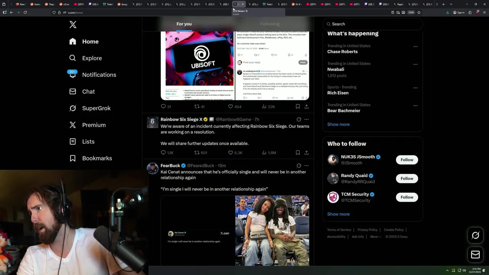Open Explore page
Viewport: 489px width, 275px height.
pos(86,58)
